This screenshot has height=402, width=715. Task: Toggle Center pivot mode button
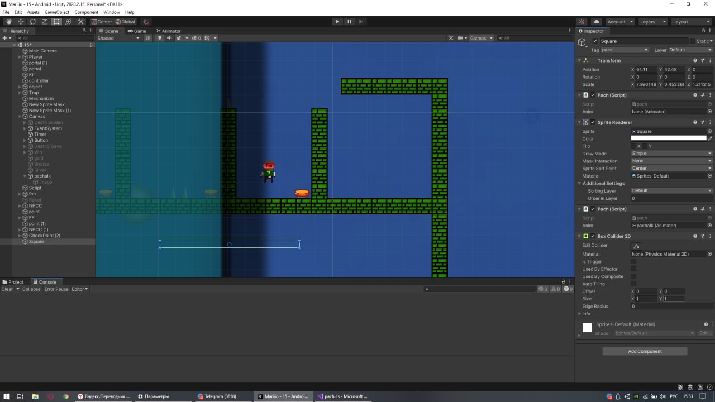pos(102,22)
